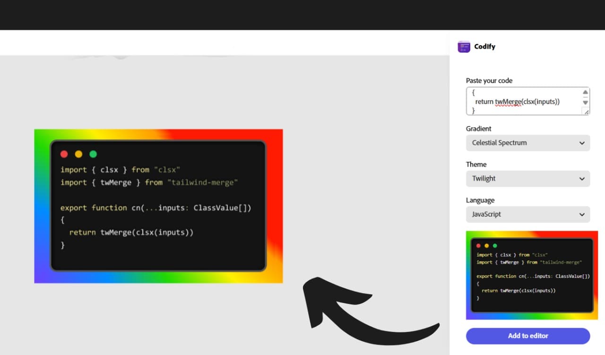Click the scroll-up arrow on the code box

click(x=585, y=92)
